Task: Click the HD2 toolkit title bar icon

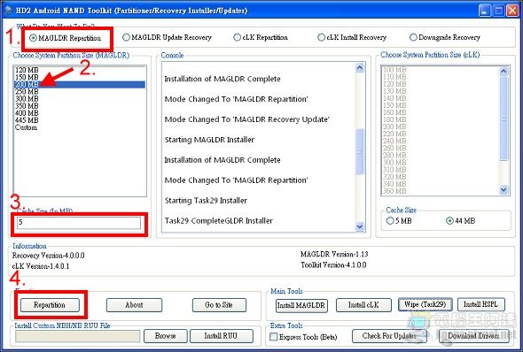Action: point(9,11)
